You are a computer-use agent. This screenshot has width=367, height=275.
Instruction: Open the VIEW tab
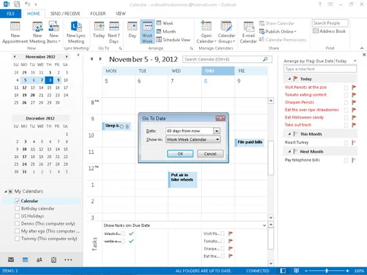pos(120,14)
